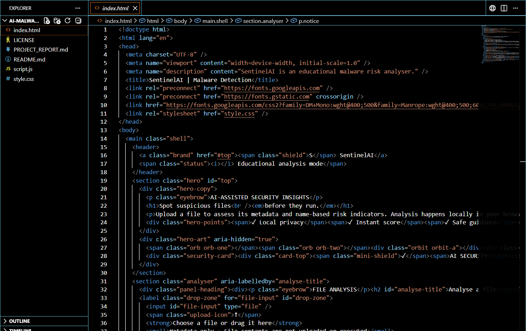Click the "AI-ASSISTED SECURITY INSIGHTS" text
The height and width of the screenshot is (331, 526).
[x=260, y=197]
